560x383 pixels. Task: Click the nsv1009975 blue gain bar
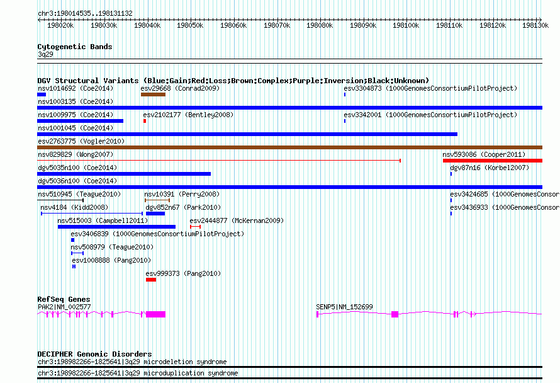tap(81, 121)
